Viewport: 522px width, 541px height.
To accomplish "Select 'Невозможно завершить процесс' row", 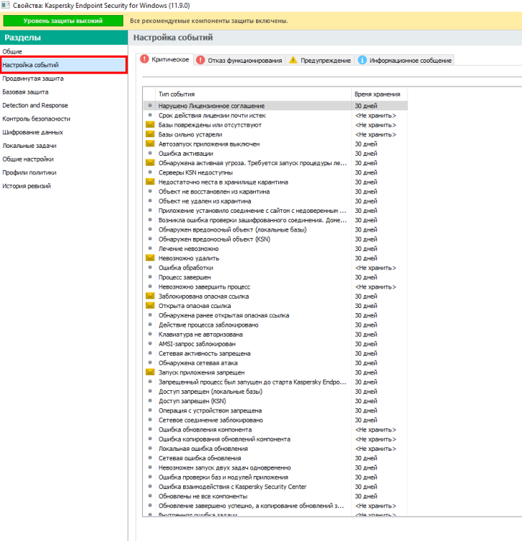I will (x=275, y=286).
